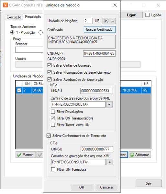The height and width of the screenshot is (194, 166).
Task: Click the Proxy Servidor input field
Action: point(29,50)
